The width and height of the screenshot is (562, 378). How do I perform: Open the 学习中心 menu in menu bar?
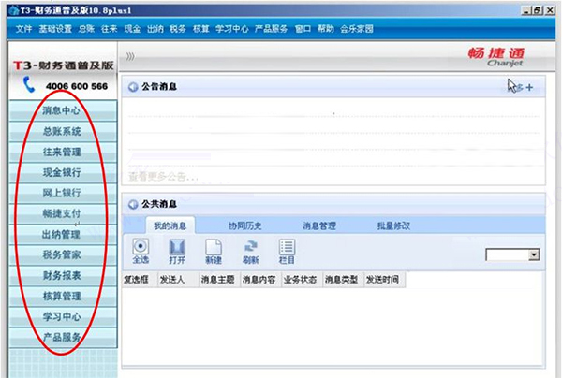click(232, 29)
